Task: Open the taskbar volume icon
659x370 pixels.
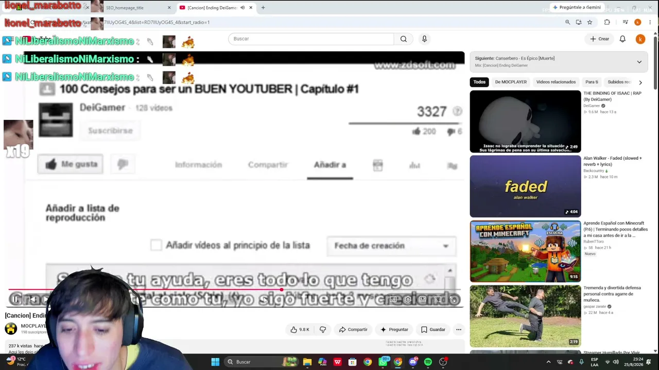Action: pyautogui.click(x=616, y=362)
